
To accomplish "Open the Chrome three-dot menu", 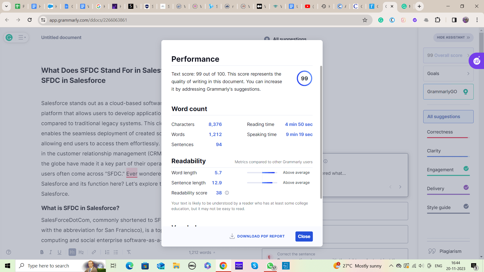I will coord(477,20).
